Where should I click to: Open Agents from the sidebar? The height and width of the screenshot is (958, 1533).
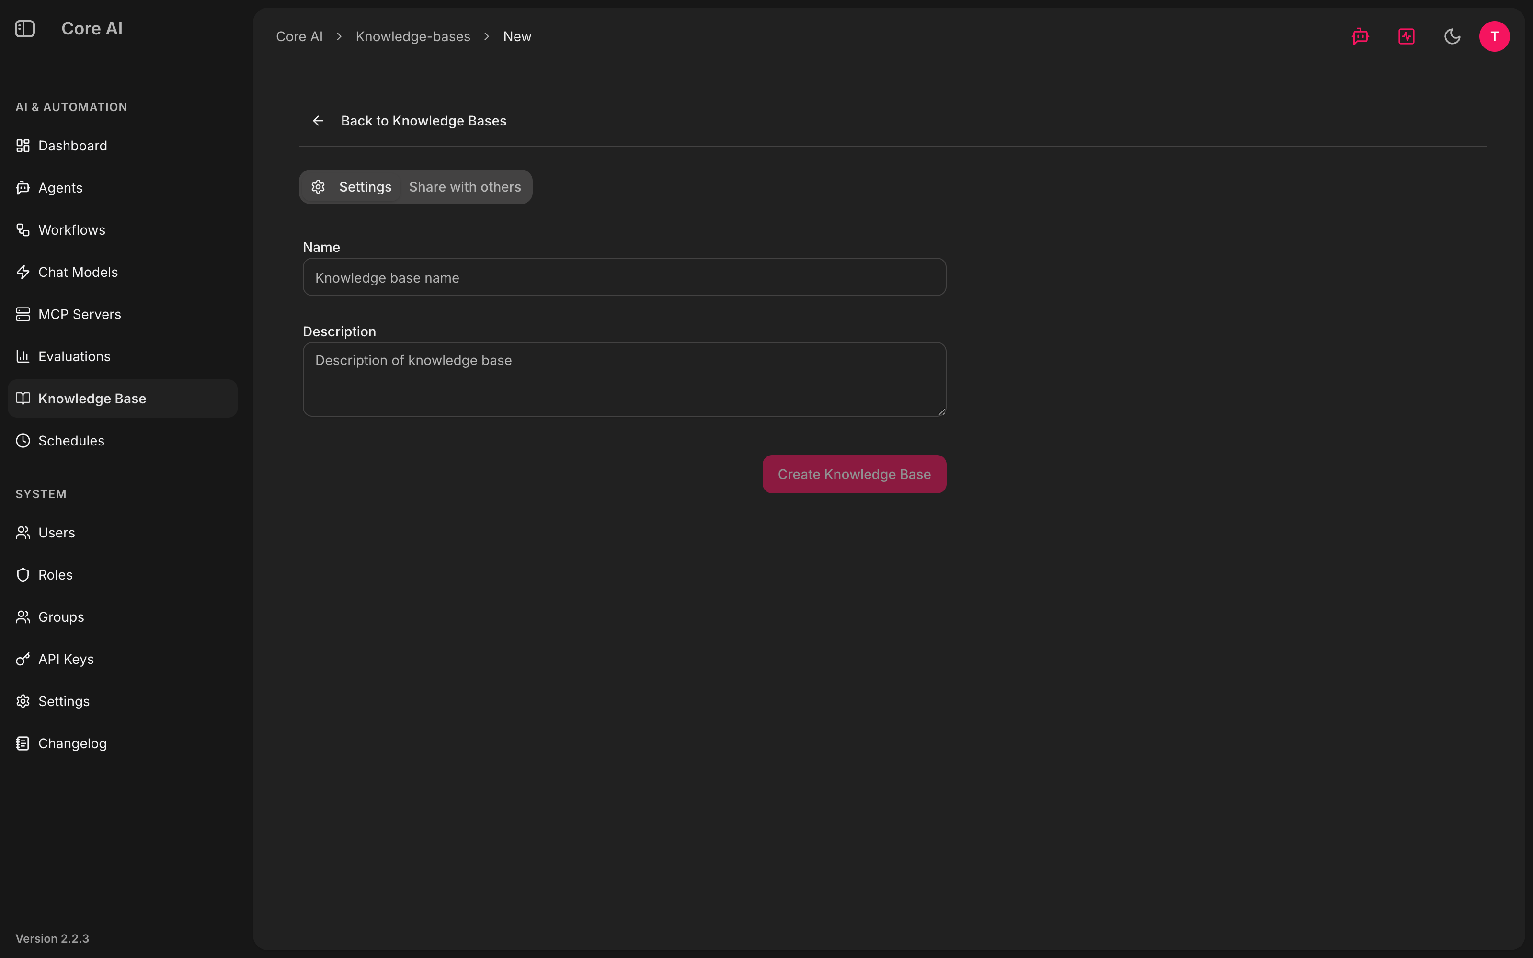122,188
